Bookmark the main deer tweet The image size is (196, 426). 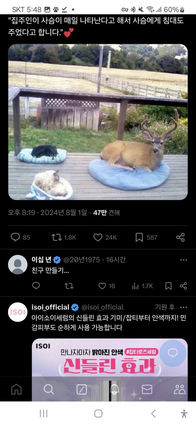(x=139, y=237)
